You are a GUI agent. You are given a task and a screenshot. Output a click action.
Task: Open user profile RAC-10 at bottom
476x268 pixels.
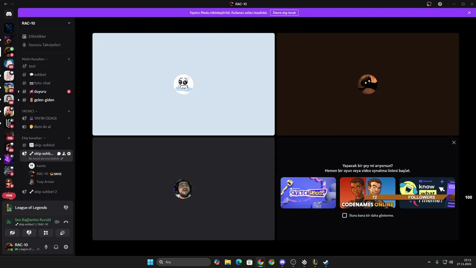pyautogui.click(x=22, y=247)
